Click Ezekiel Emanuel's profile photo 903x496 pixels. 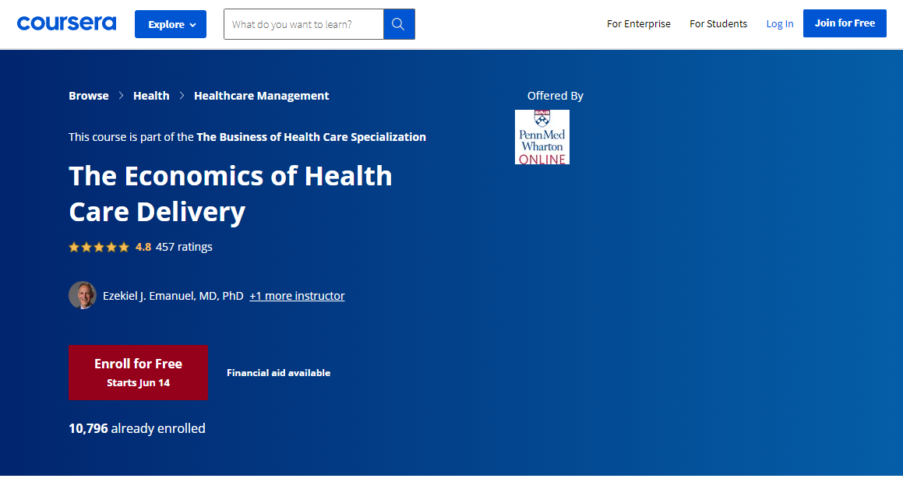pos(82,295)
